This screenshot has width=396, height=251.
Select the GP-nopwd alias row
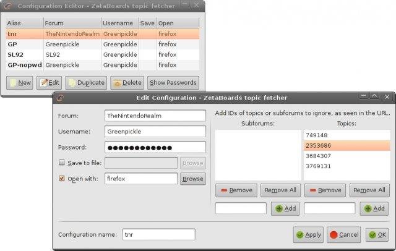pos(103,65)
